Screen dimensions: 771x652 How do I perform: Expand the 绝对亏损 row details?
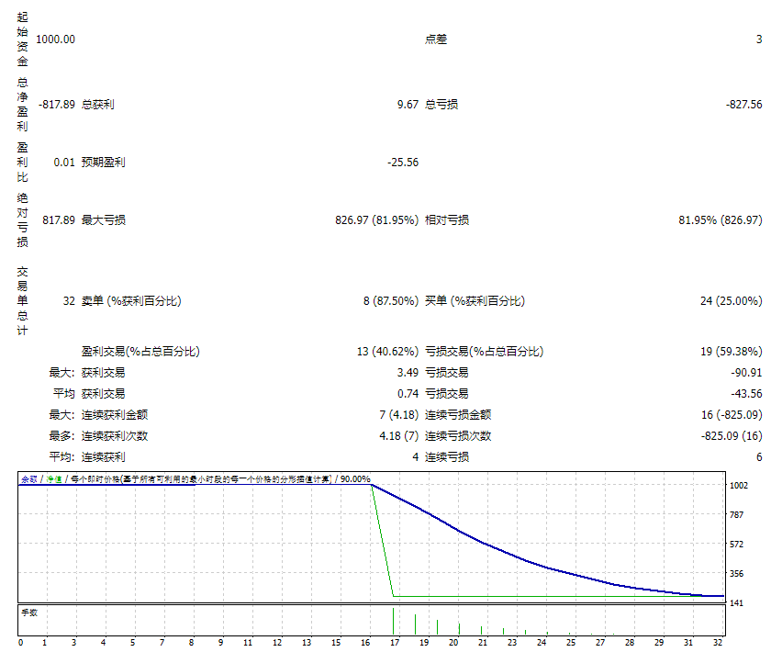point(22,220)
